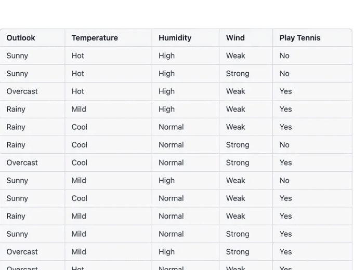Viewport: 354px width, 270px height.
Task: Select Yes in the Rainy Mild High row
Action: (x=285, y=109)
